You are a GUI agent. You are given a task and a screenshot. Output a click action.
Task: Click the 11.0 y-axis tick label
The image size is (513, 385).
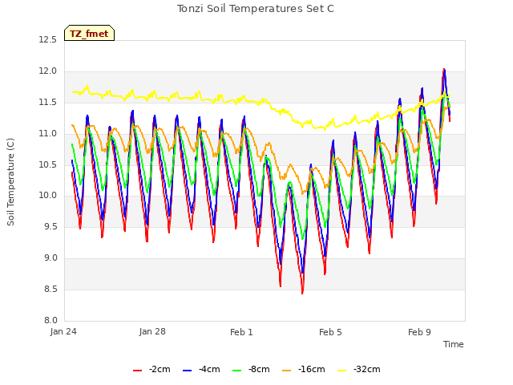pos(48,134)
